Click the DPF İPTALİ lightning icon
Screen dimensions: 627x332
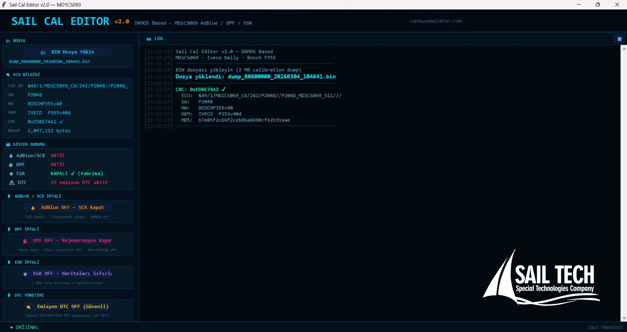click(x=9, y=229)
